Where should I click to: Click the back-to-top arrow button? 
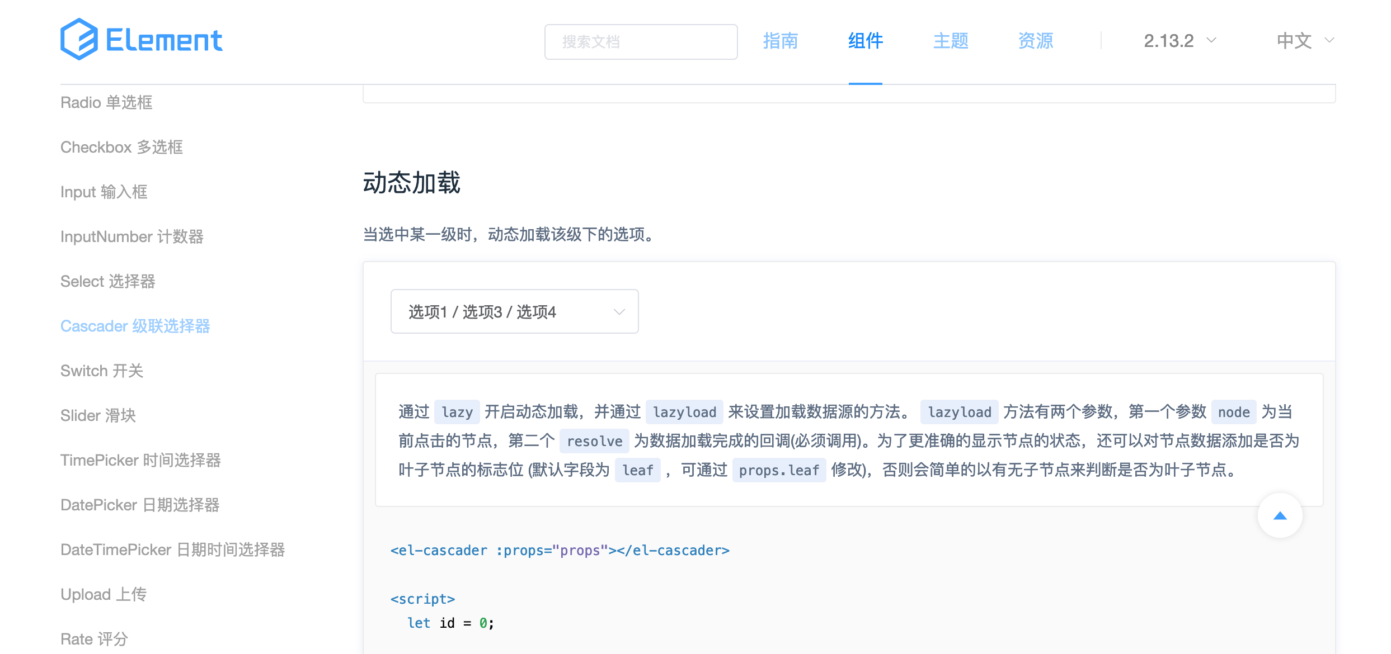click(x=1280, y=516)
